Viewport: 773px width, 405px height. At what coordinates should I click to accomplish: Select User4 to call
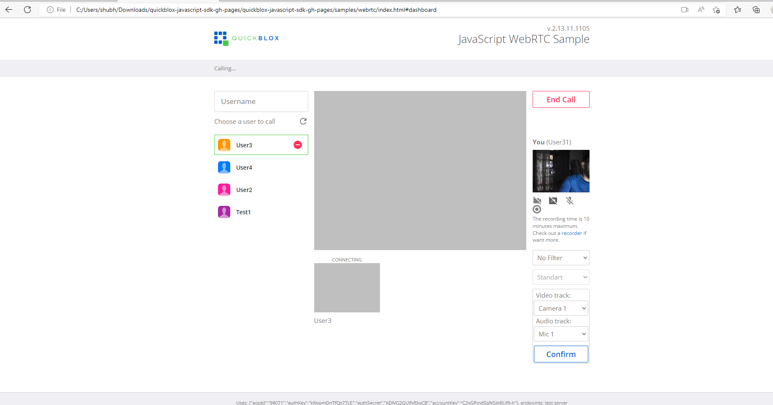click(261, 167)
